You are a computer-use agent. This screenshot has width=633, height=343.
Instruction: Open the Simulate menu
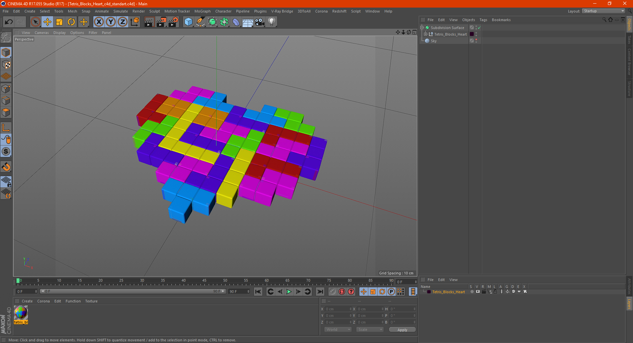click(x=121, y=11)
